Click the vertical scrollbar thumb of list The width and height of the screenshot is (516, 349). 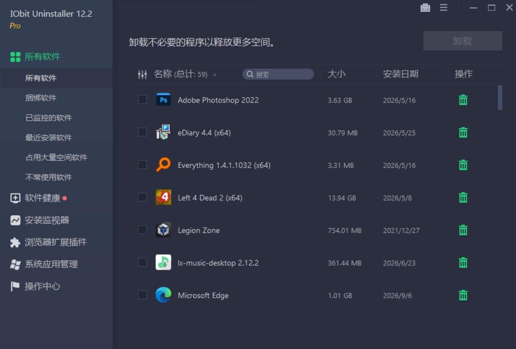point(500,97)
